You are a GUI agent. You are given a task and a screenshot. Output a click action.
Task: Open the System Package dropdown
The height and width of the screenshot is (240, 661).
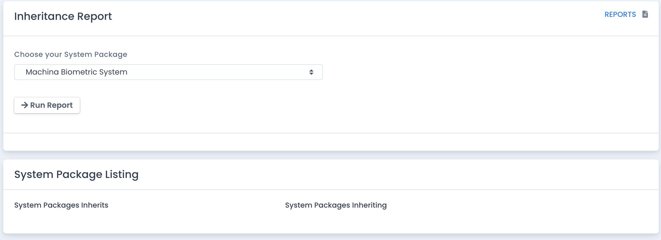tap(168, 72)
